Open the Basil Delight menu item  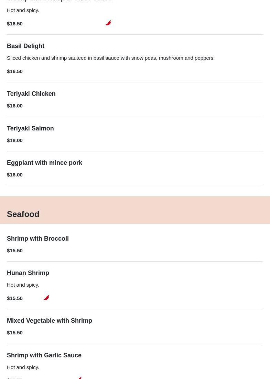(x=25, y=46)
